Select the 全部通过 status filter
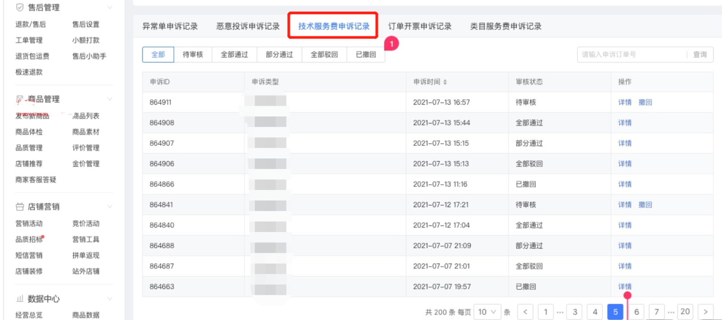Screen dimensions: 722x320 (234, 55)
